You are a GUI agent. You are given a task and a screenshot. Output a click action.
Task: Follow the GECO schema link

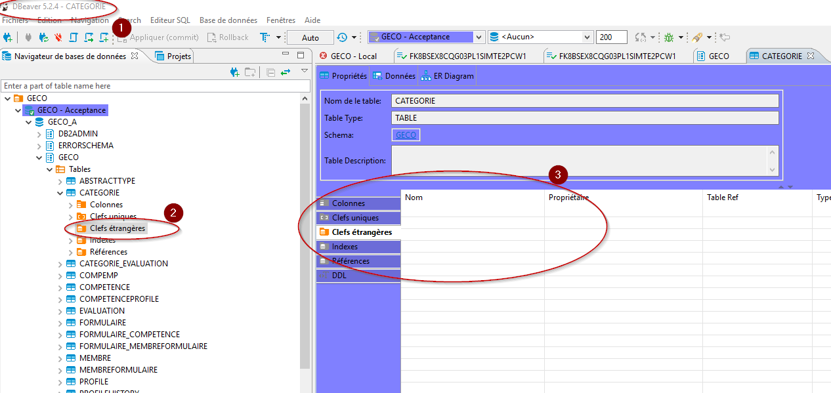tap(406, 135)
